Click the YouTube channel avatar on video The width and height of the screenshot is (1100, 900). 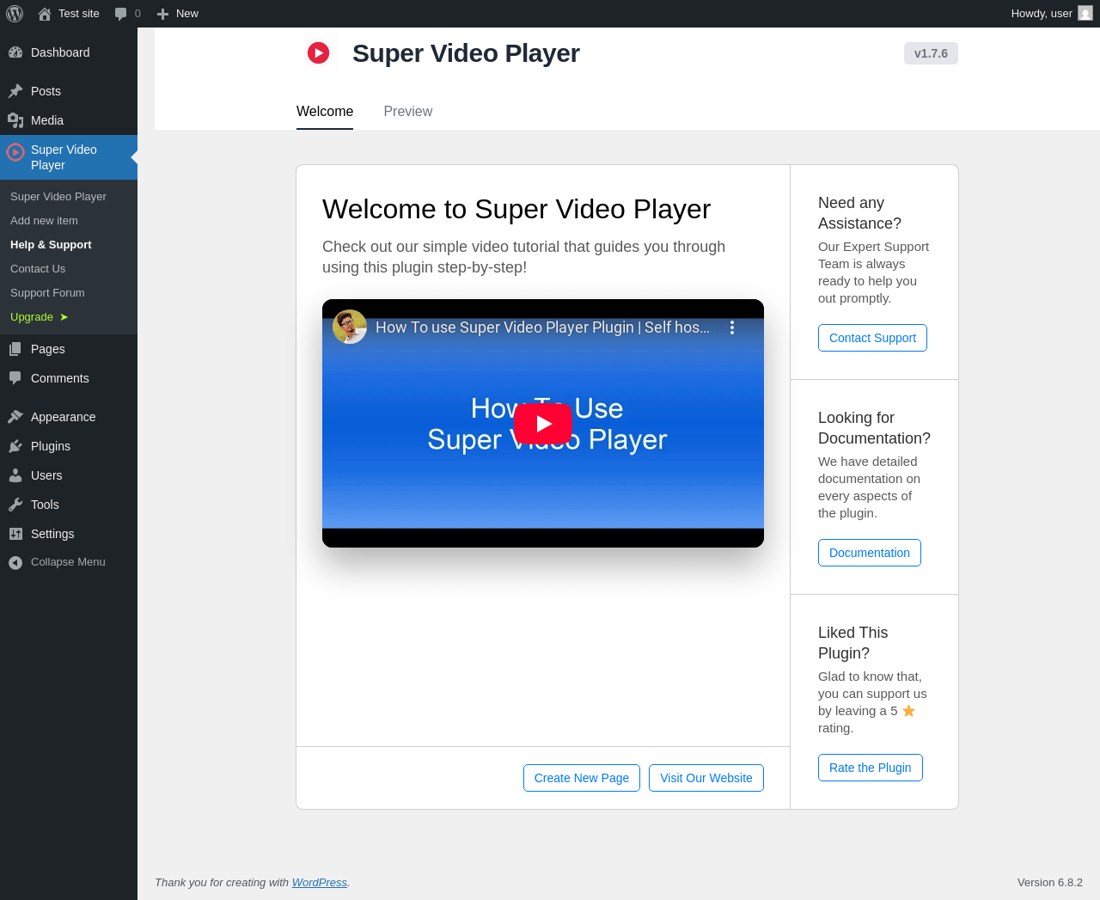click(x=350, y=327)
